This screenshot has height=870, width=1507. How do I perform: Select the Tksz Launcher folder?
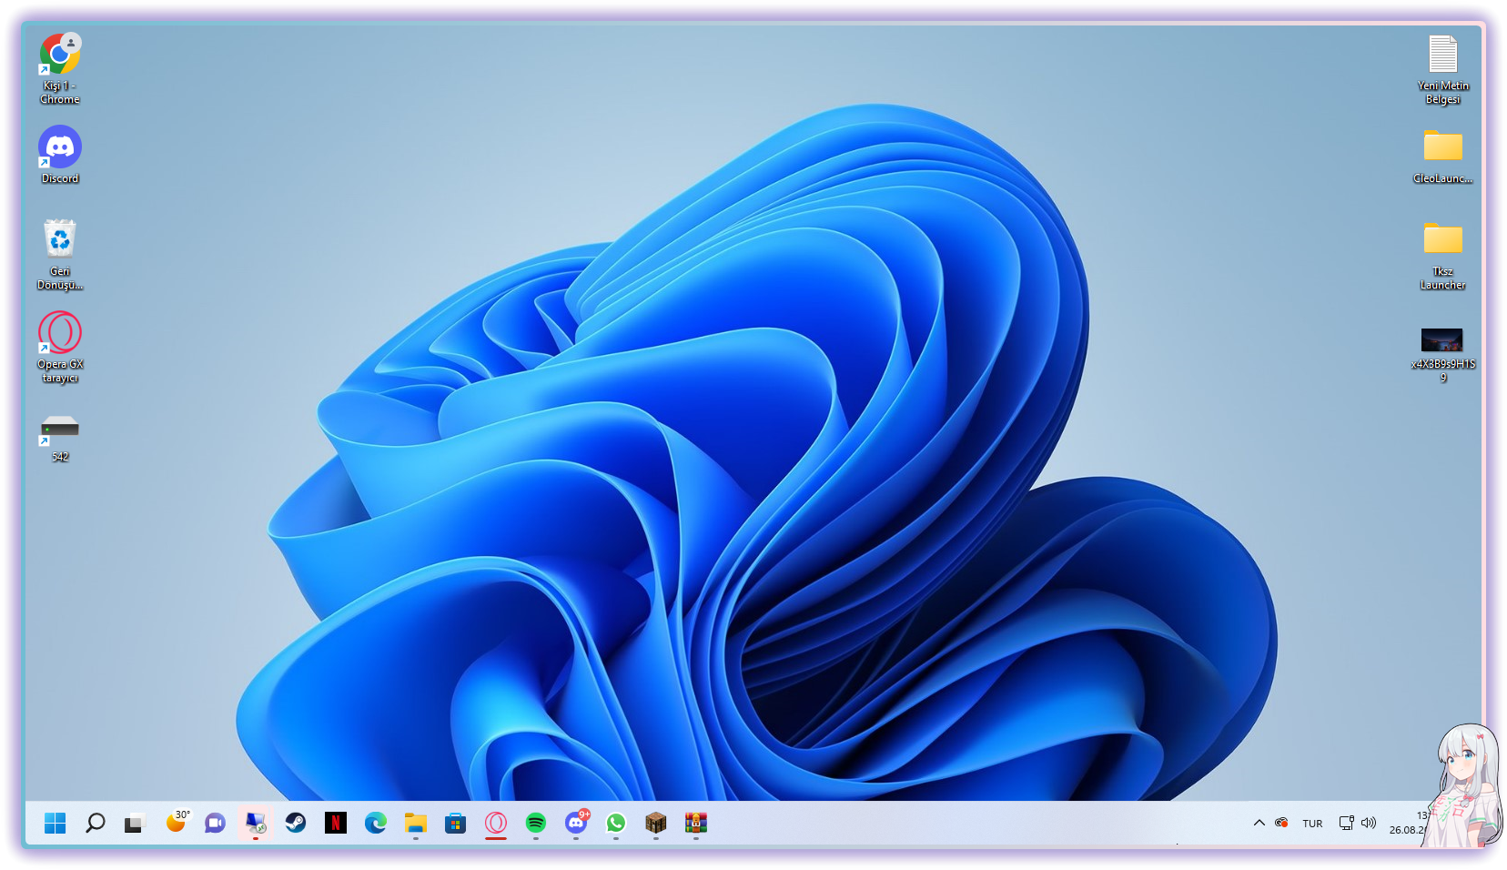pos(1442,256)
